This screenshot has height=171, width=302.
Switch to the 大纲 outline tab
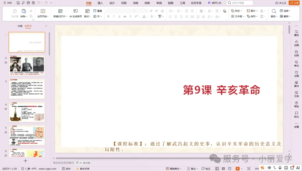pos(20,26)
